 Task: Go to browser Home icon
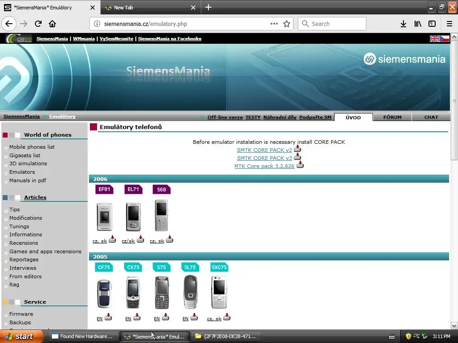52,24
